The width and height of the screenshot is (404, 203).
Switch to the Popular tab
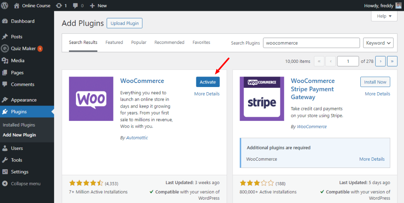click(x=139, y=42)
